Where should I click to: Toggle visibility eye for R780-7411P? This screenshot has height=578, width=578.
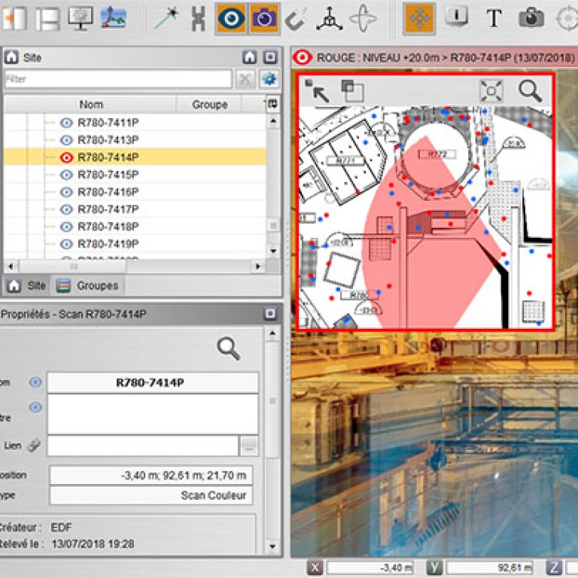coord(66,123)
